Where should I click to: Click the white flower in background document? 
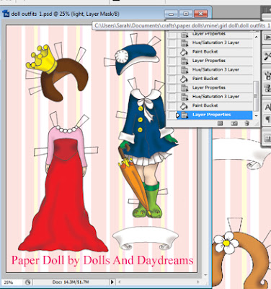tap(227, 243)
